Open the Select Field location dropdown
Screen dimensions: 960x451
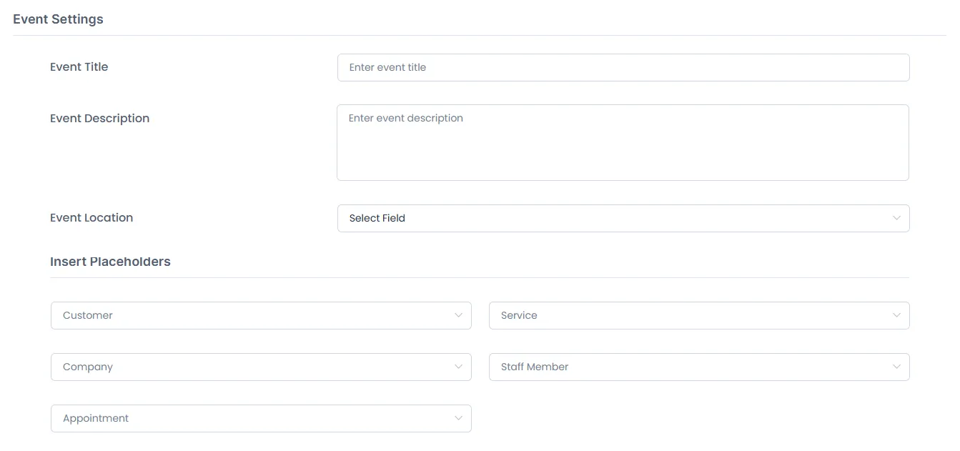623,218
